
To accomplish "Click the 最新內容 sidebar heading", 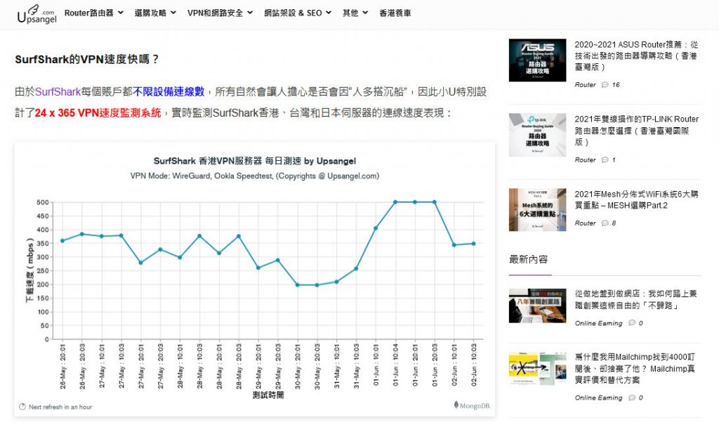I will (528, 259).
